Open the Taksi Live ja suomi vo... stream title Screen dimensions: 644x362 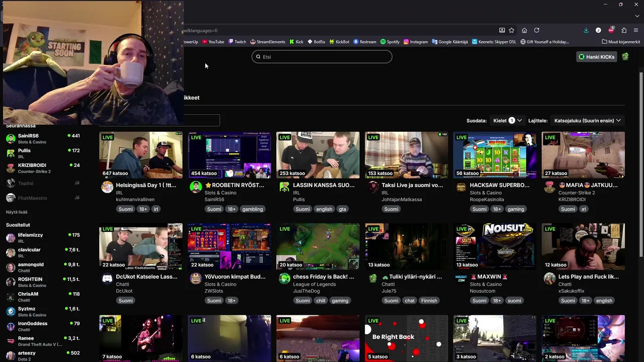[413, 185]
